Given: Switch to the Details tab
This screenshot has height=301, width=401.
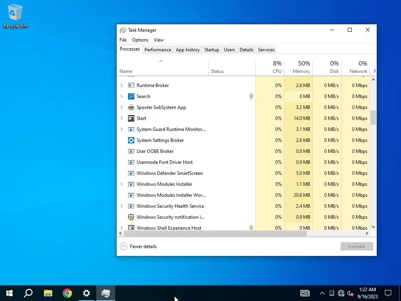Looking at the screenshot, I should pyautogui.click(x=246, y=50).
